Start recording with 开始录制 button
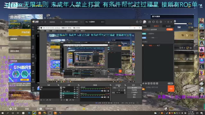This screenshot has height=115, width=205. click(x=134, y=90)
